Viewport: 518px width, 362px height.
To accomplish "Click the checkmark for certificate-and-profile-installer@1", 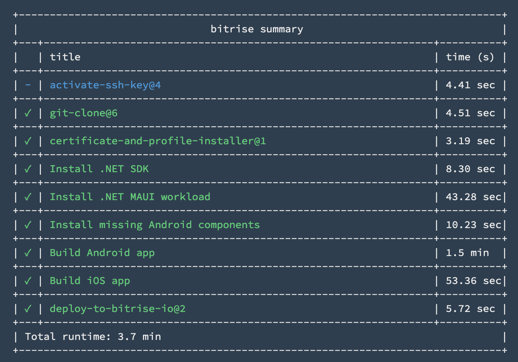I will tap(28, 141).
